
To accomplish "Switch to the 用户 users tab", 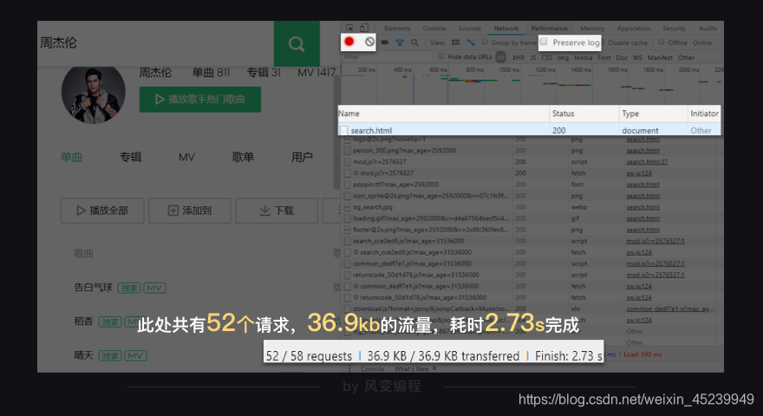I will [x=302, y=157].
